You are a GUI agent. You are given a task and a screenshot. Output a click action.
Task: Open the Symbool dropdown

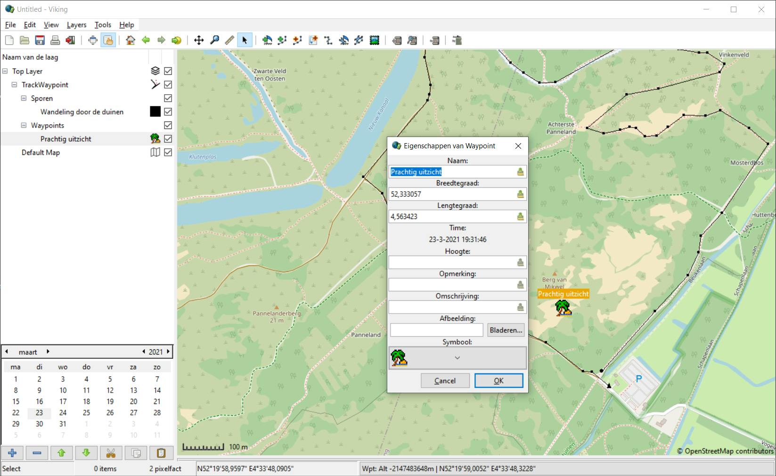pos(457,358)
